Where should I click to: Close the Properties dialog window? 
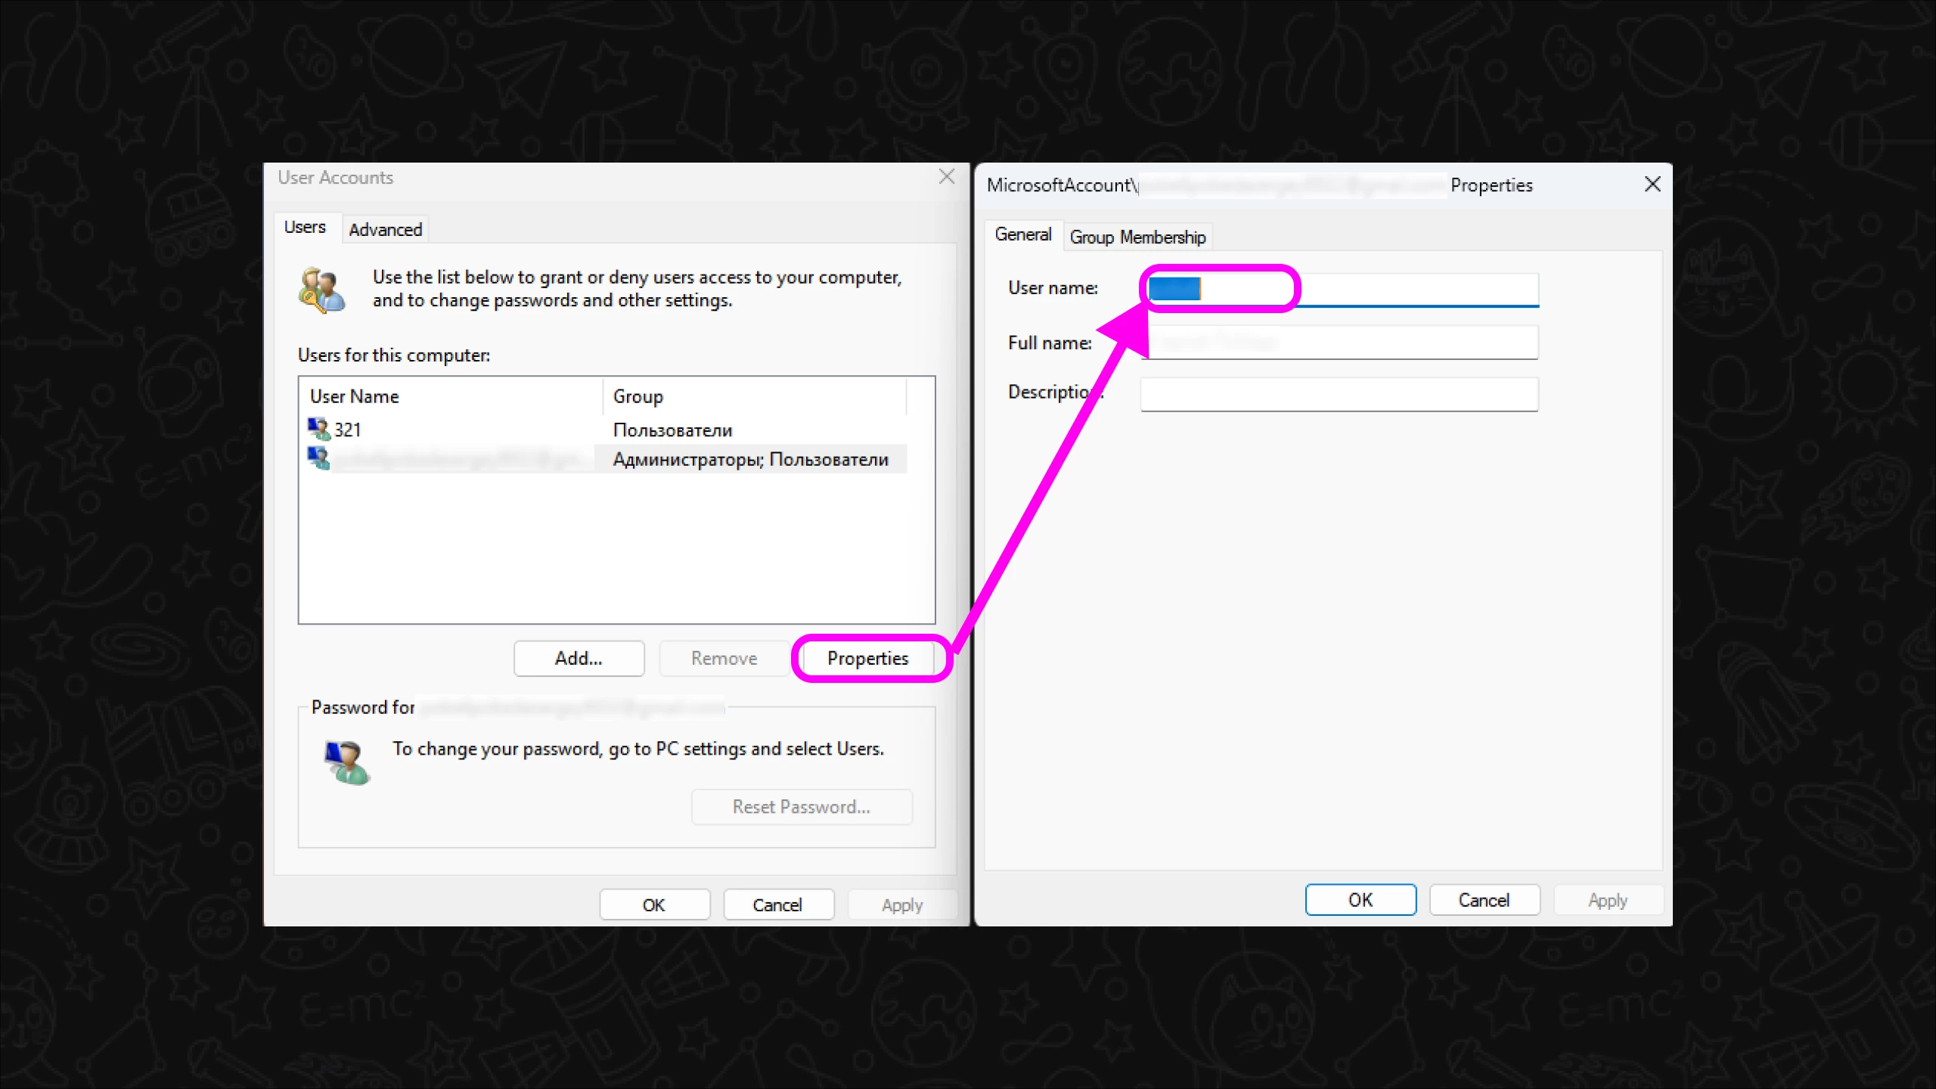click(x=1652, y=185)
